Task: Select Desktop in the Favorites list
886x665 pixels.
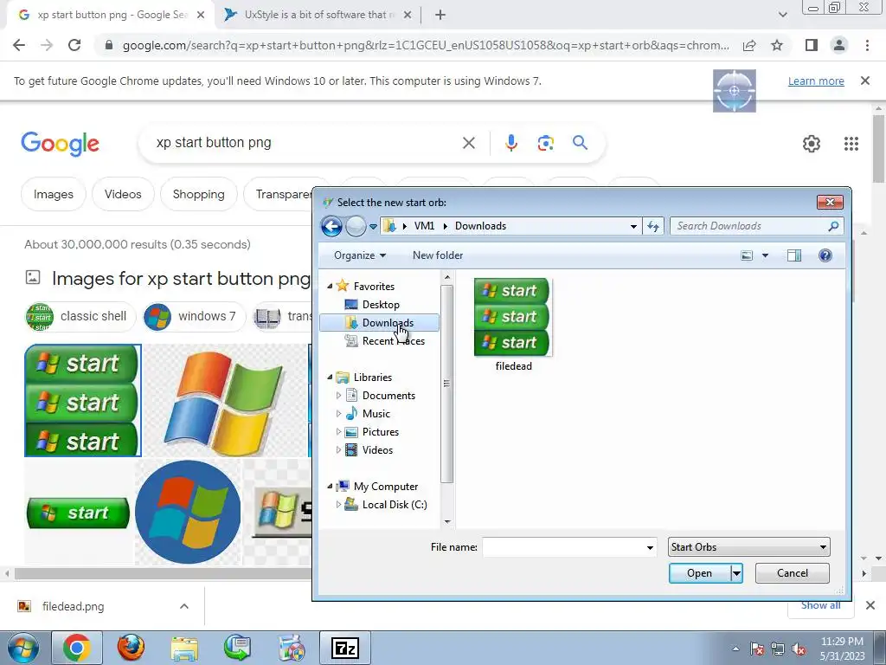Action: pos(381,305)
